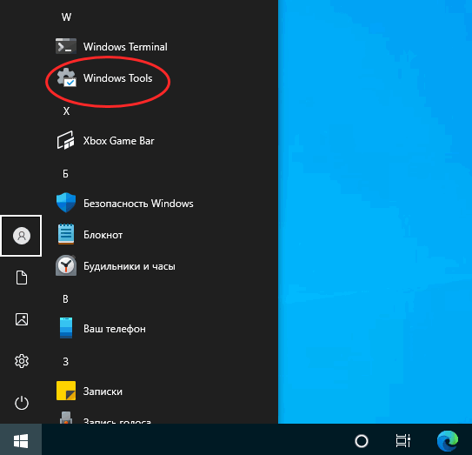Click the Записки sticky note icon

pyautogui.click(x=66, y=391)
